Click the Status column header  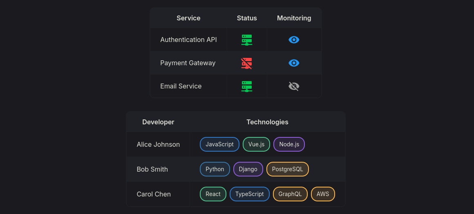click(247, 18)
